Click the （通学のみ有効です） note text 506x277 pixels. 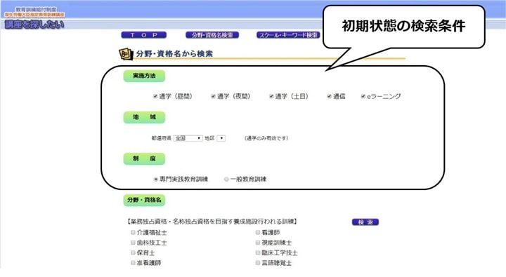click(x=266, y=138)
